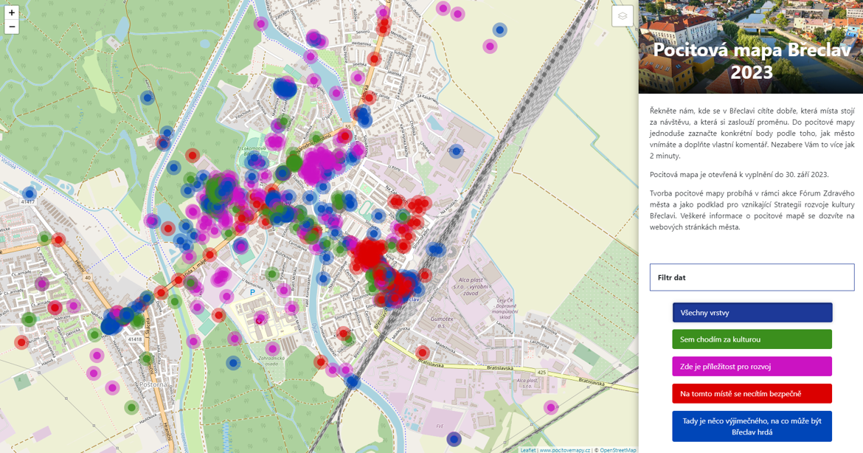This screenshot has height=453, width=863.
Task: Click the OpenStreetMap attribution link
Action: click(x=617, y=449)
